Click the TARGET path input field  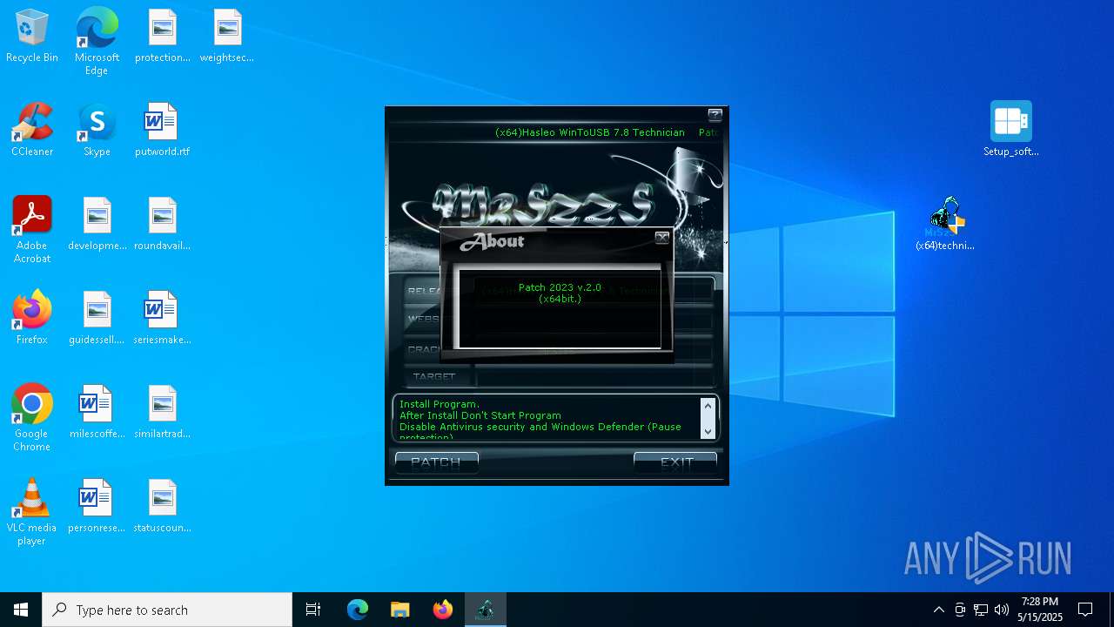click(x=595, y=376)
